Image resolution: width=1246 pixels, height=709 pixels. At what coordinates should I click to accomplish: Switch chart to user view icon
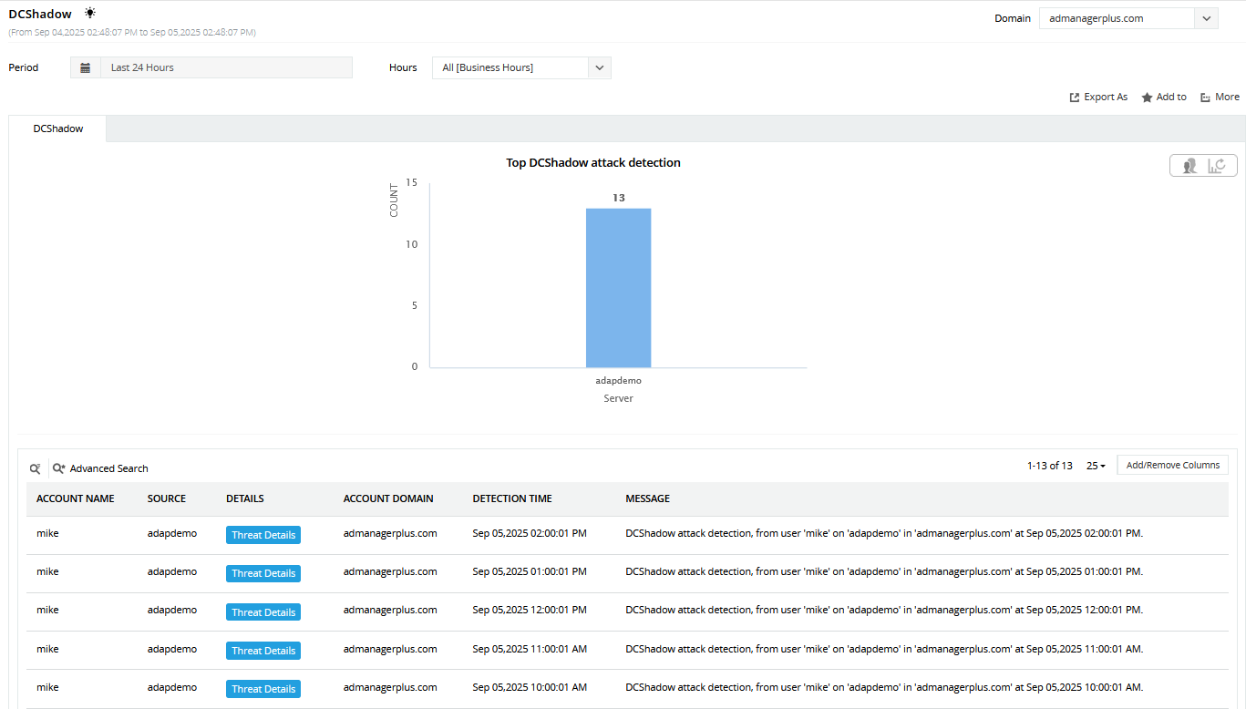pyautogui.click(x=1189, y=166)
